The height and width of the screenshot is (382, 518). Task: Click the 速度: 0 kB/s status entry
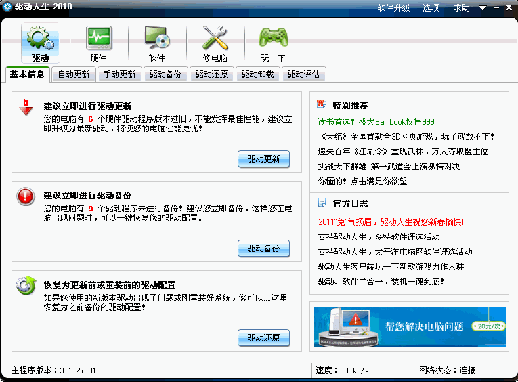(342, 370)
